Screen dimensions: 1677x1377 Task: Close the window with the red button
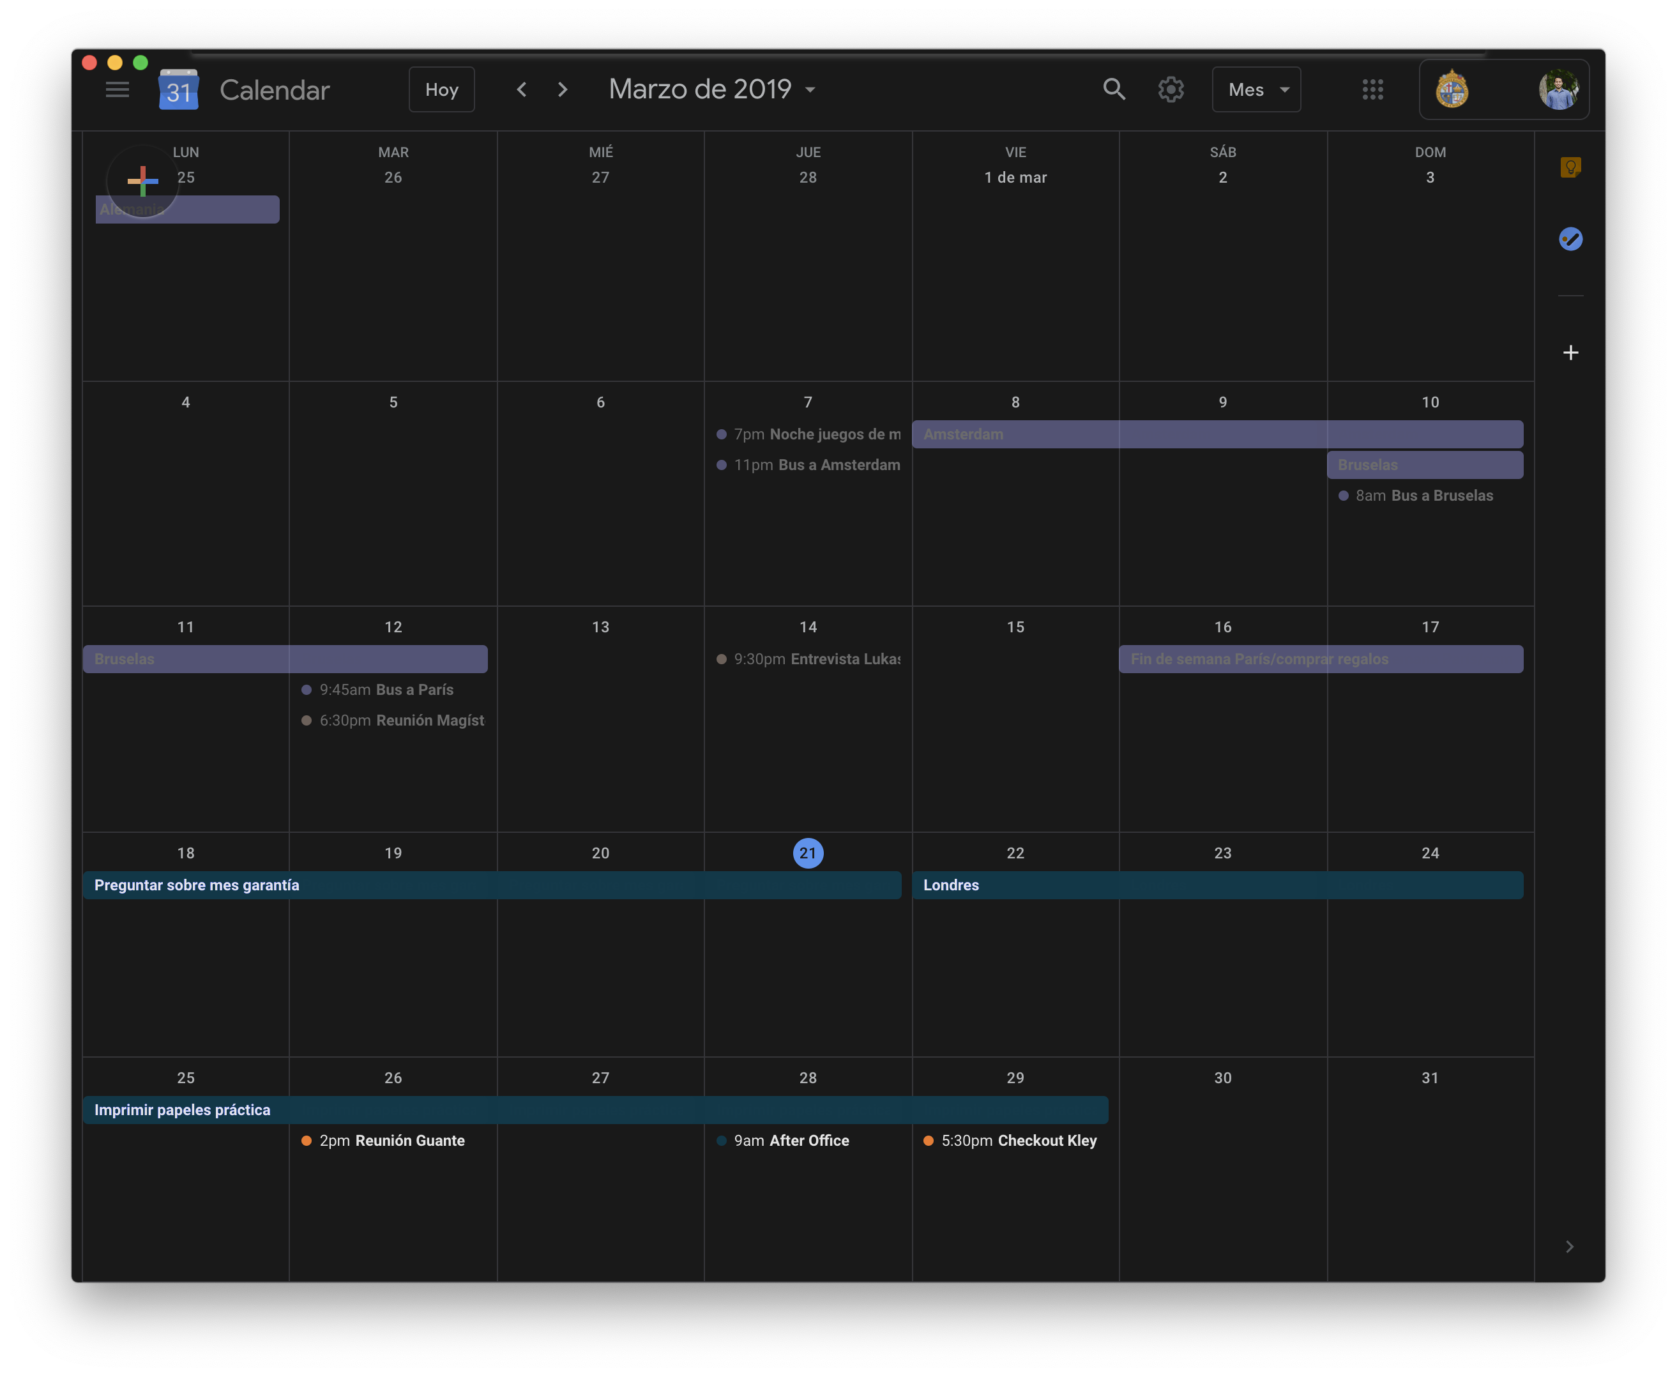pyautogui.click(x=89, y=63)
